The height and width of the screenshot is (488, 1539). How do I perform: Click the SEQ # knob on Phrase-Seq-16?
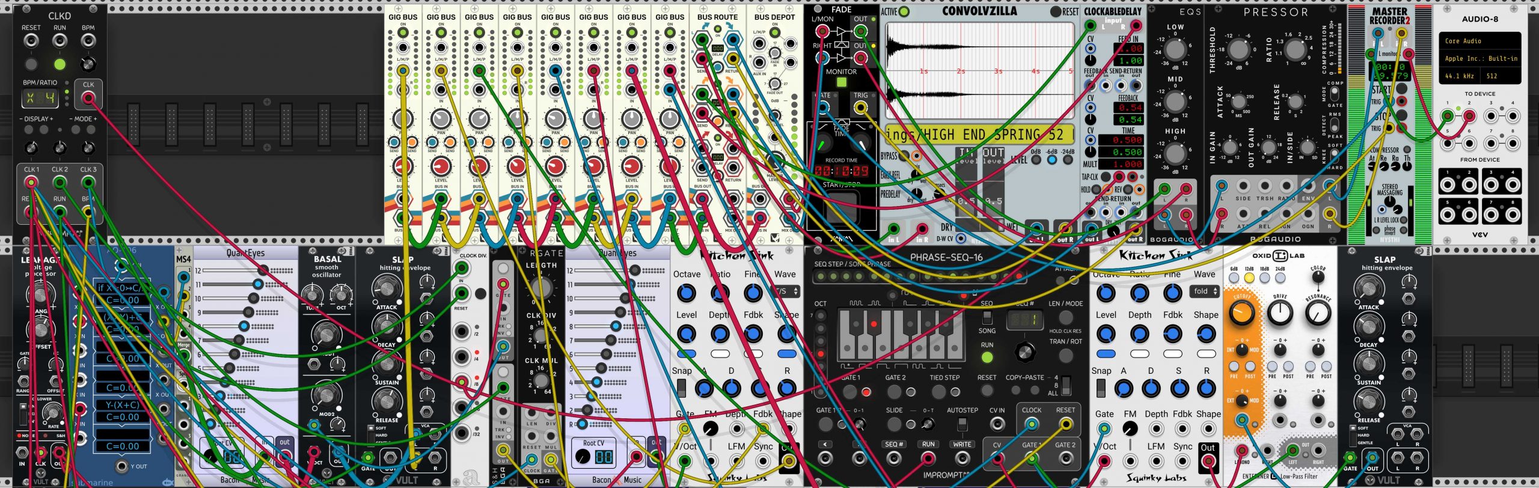click(x=1025, y=351)
